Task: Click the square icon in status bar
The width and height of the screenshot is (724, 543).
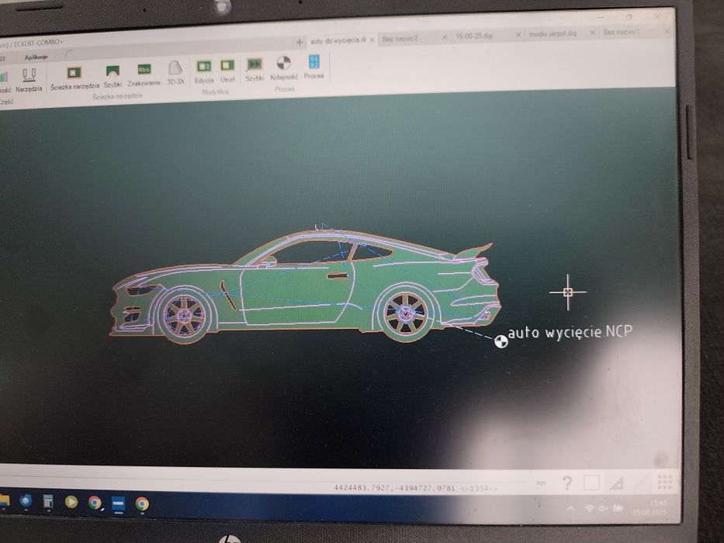Action: (591, 482)
